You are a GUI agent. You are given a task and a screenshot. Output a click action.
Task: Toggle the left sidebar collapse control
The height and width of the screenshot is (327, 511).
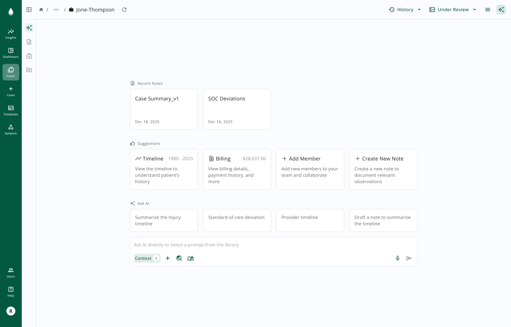coord(29,10)
